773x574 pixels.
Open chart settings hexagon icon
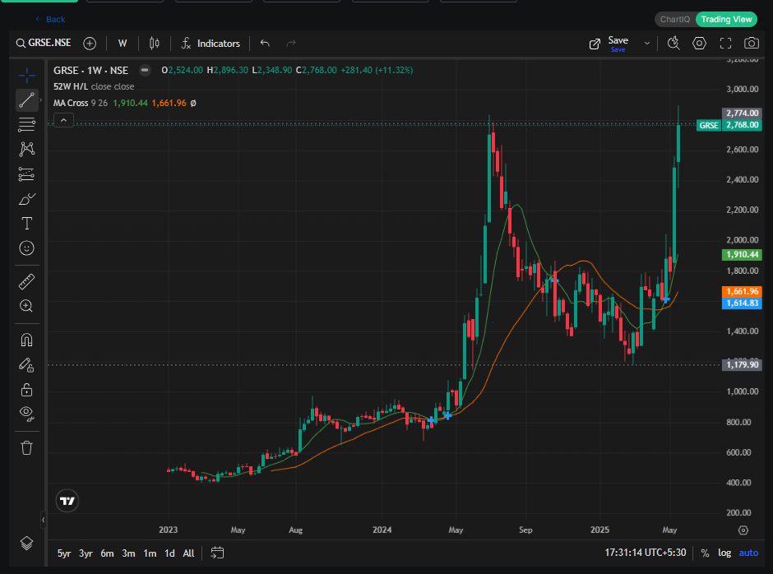coord(699,44)
